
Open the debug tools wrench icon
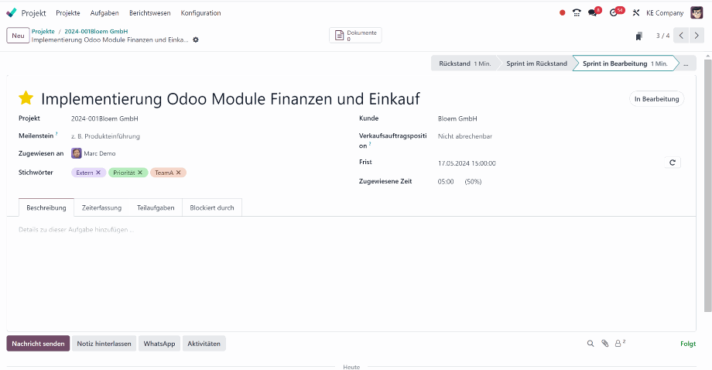pos(636,12)
